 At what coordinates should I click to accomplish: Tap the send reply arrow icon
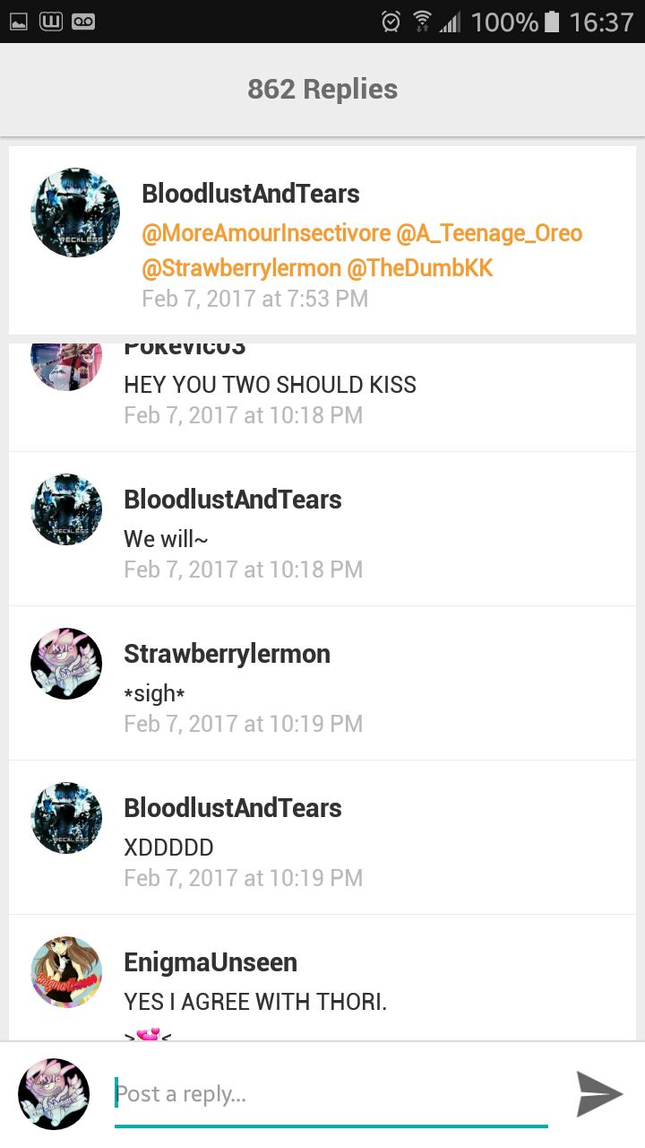(x=599, y=1093)
